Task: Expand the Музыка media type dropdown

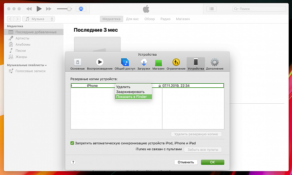Action: [x=39, y=19]
